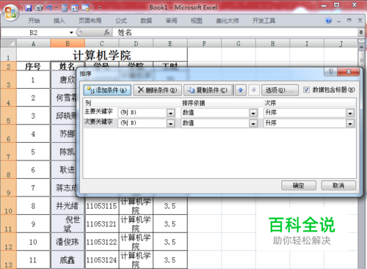This screenshot has height=269, width=367.
Task: Open 次要关键字 次序 dropdown
Action: 350,123
